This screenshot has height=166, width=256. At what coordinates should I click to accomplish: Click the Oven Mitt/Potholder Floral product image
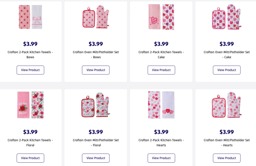coord(96,105)
